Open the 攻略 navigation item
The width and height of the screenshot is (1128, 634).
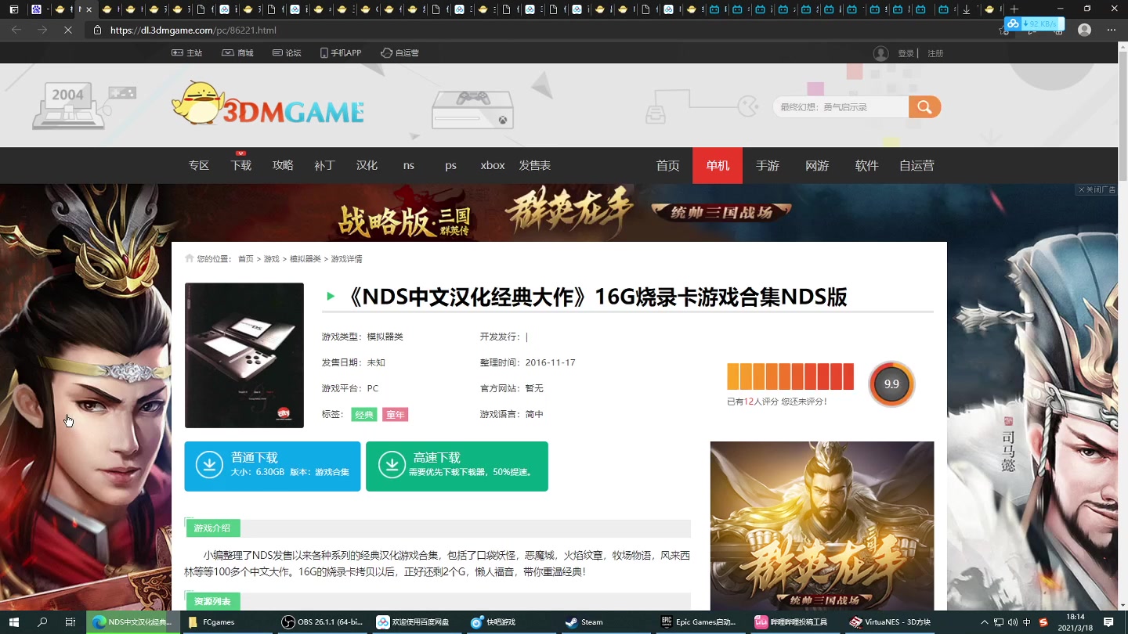tap(283, 165)
